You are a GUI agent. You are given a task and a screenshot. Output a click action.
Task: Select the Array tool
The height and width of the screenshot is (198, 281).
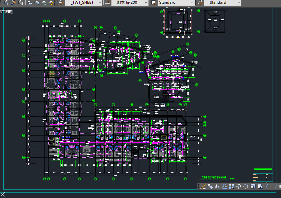coord(232,186)
